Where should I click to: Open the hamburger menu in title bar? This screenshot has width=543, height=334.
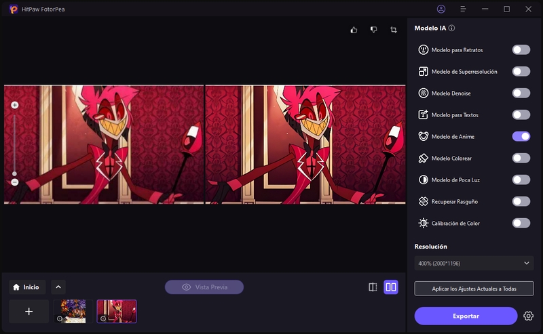(x=463, y=9)
